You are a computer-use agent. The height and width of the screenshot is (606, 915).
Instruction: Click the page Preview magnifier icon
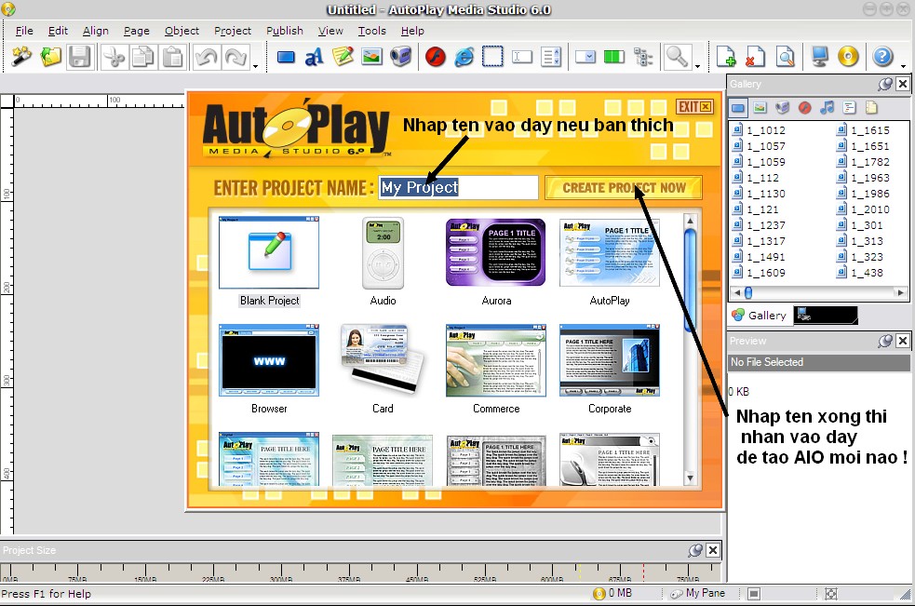785,57
